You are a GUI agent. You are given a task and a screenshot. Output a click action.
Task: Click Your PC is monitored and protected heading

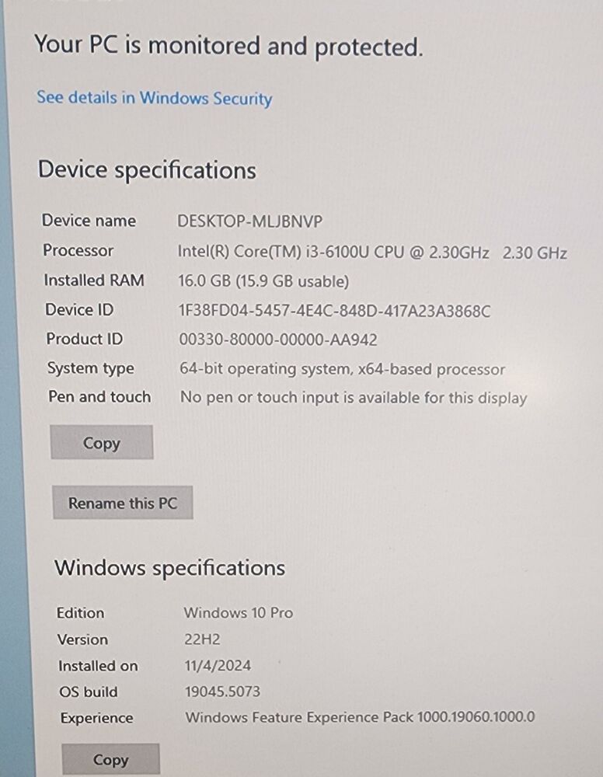pyautogui.click(x=229, y=47)
